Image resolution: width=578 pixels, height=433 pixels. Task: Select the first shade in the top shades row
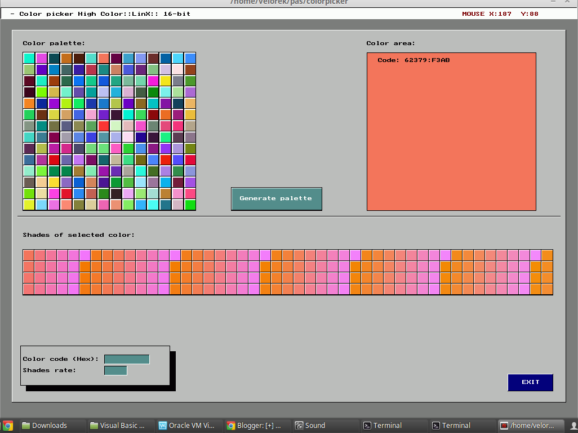[28, 255]
